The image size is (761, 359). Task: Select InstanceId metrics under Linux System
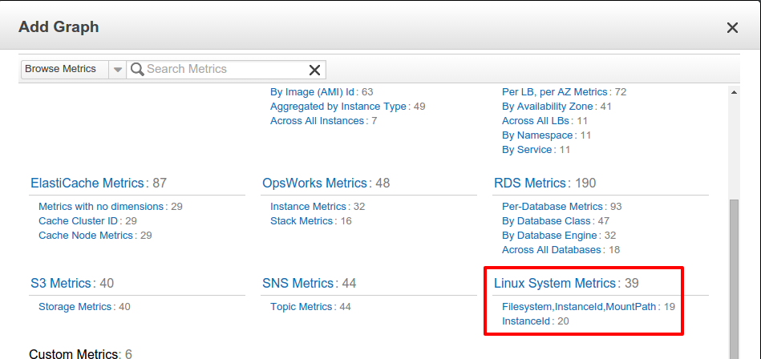(x=525, y=321)
